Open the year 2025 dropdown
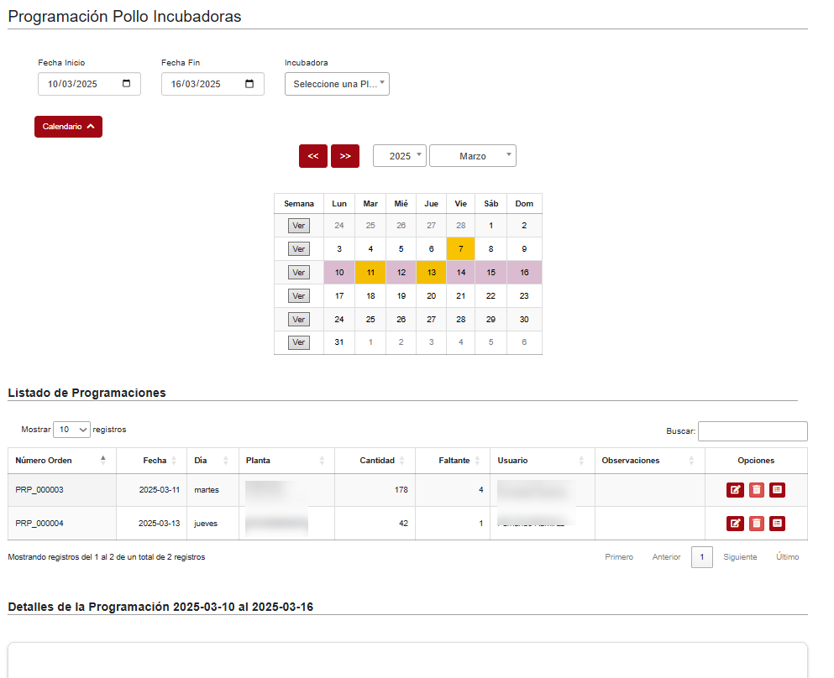 coord(400,156)
